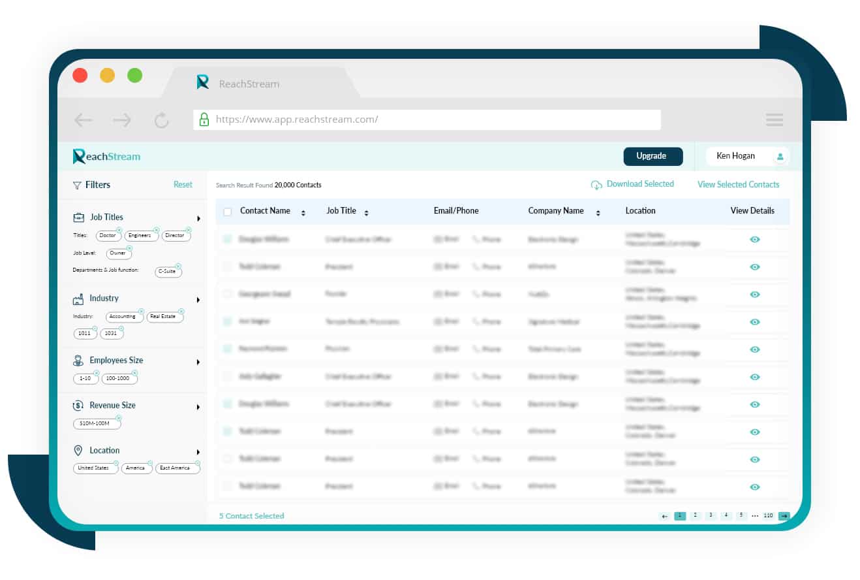Remove the Real Estate industry tag
This screenshot has width=860, height=580.
pyautogui.click(x=181, y=311)
